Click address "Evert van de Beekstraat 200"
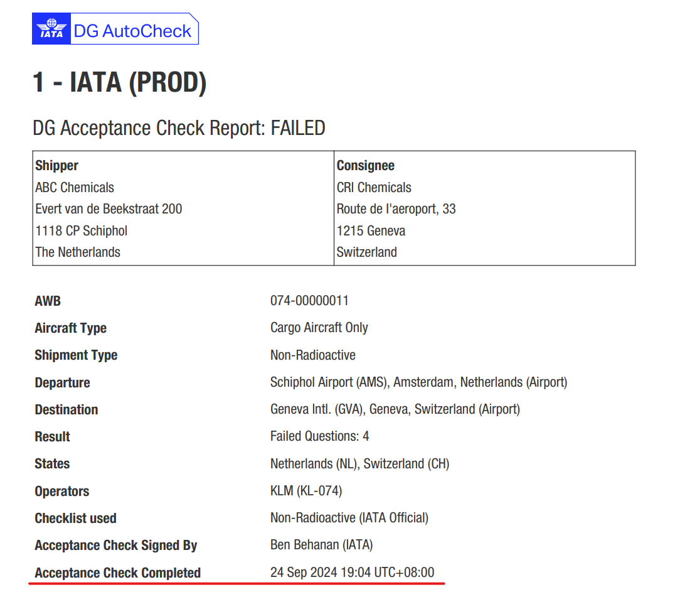 click(109, 209)
